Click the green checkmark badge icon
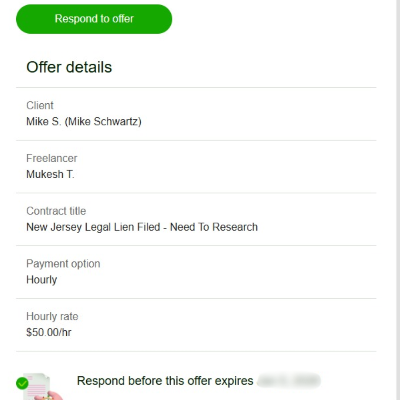The image size is (400, 400). pyautogui.click(x=22, y=383)
